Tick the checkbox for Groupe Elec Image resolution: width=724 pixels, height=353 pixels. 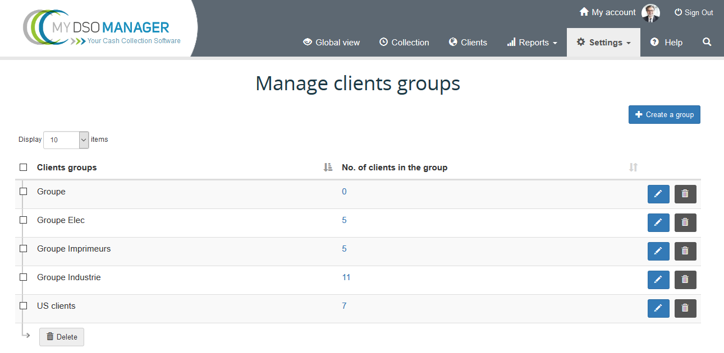tap(24, 220)
